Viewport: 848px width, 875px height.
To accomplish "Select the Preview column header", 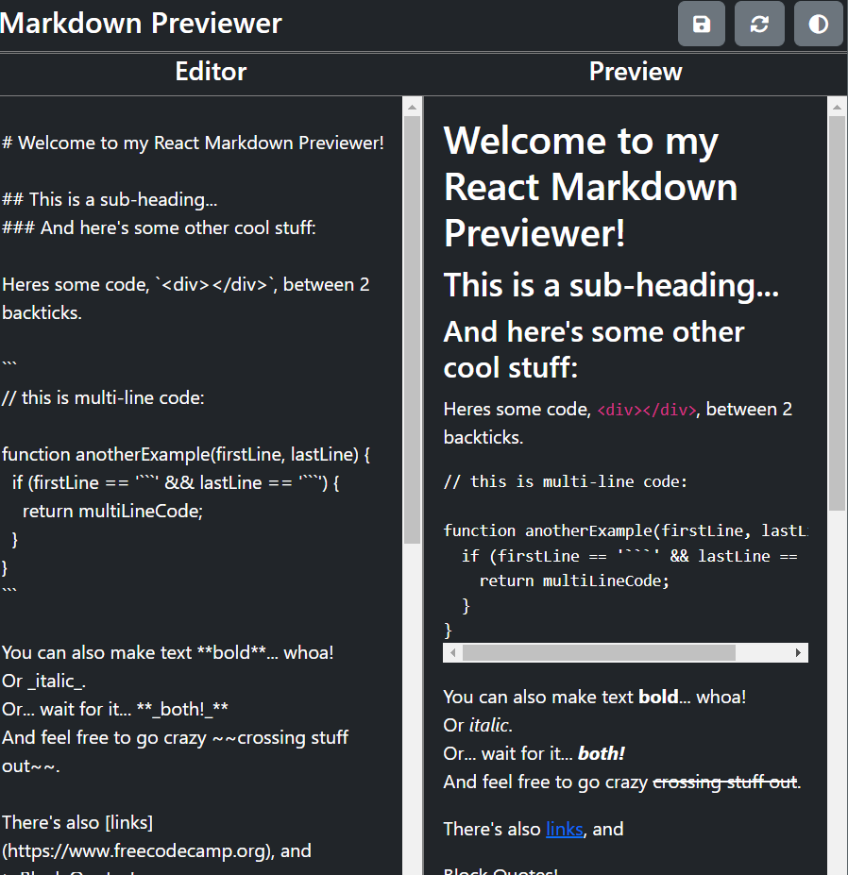I will (636, 73).
